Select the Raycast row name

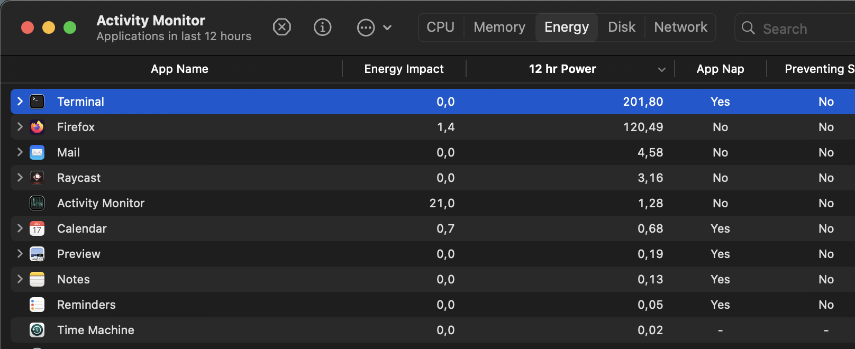[79, 178]
